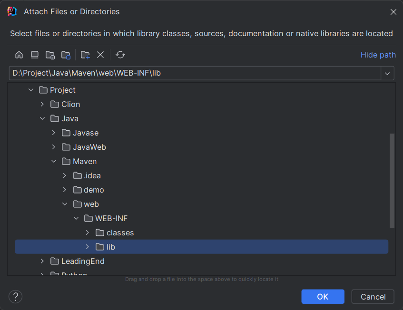
Task: Select the LeadingEnd folder
Action: (83, 261)
